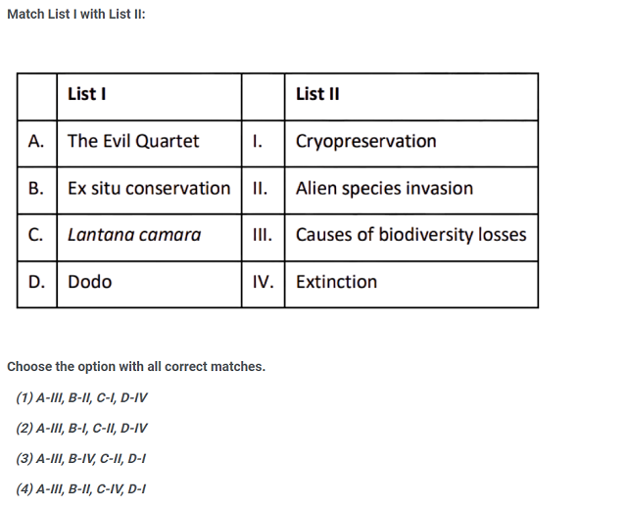Click 'Causes of biodiversity losses' cell
This screenshot has width=627, height=506.
(410, 235)
